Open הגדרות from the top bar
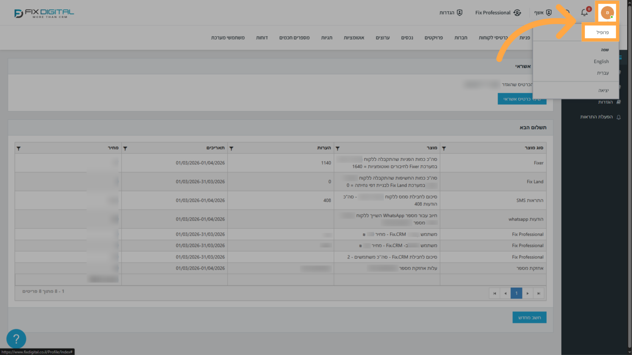Screen dimensions: 632x355 click(451, 13)
